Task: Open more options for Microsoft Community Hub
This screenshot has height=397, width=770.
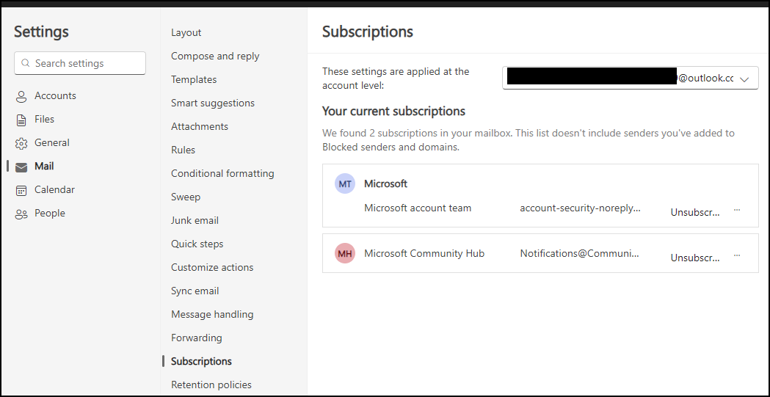Action: [737, 255]
